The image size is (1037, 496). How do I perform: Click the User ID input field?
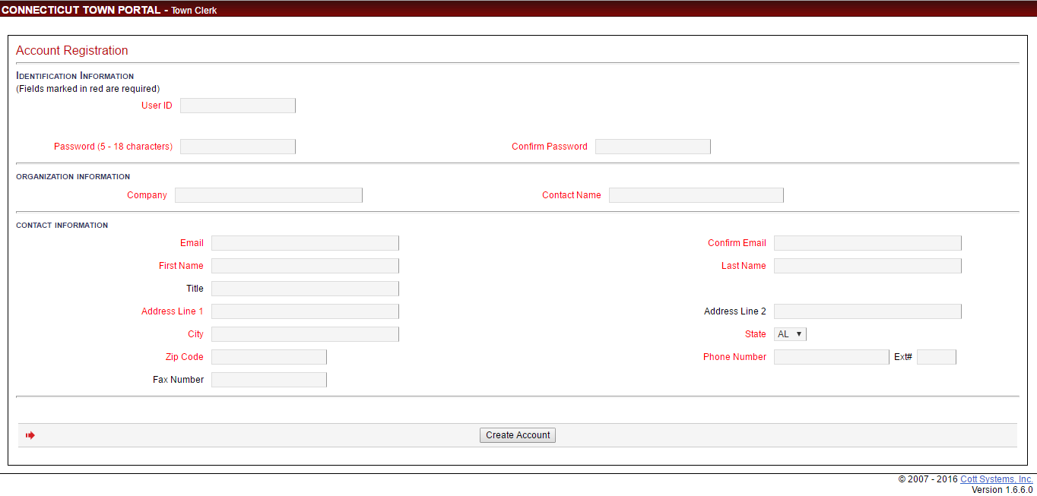click(237, 106)
